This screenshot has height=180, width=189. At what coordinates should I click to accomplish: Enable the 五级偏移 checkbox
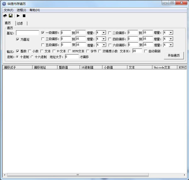point(43,45)
